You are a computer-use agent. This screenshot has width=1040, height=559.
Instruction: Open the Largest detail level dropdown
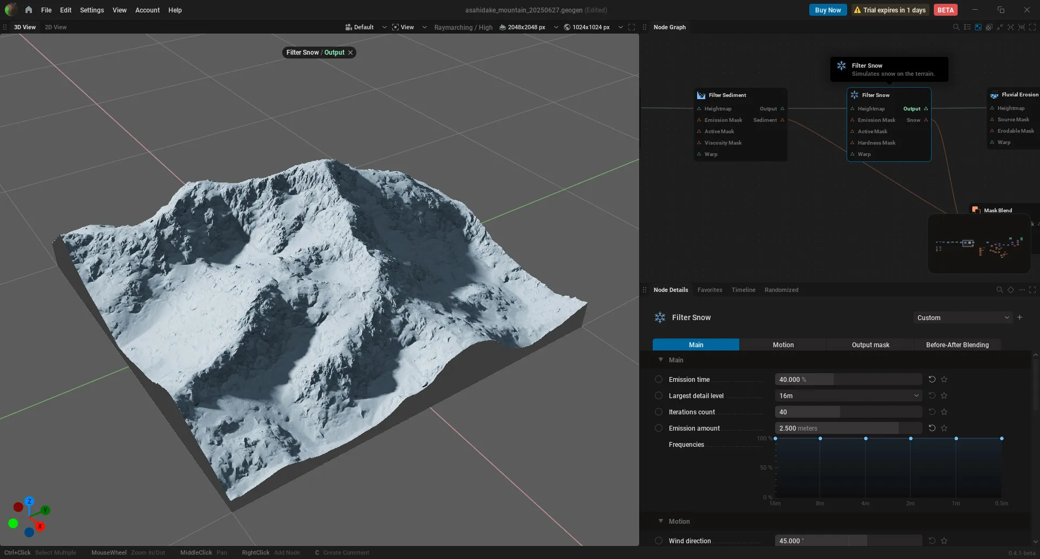point(848,395)
